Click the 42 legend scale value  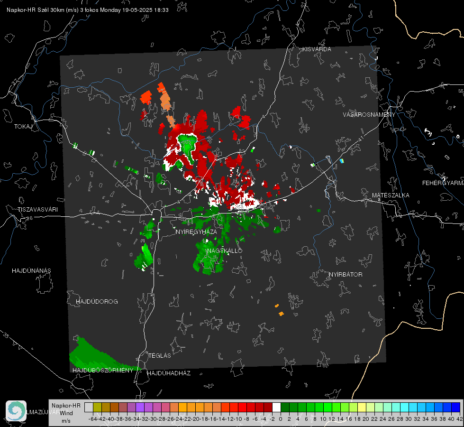pos(459,419)
